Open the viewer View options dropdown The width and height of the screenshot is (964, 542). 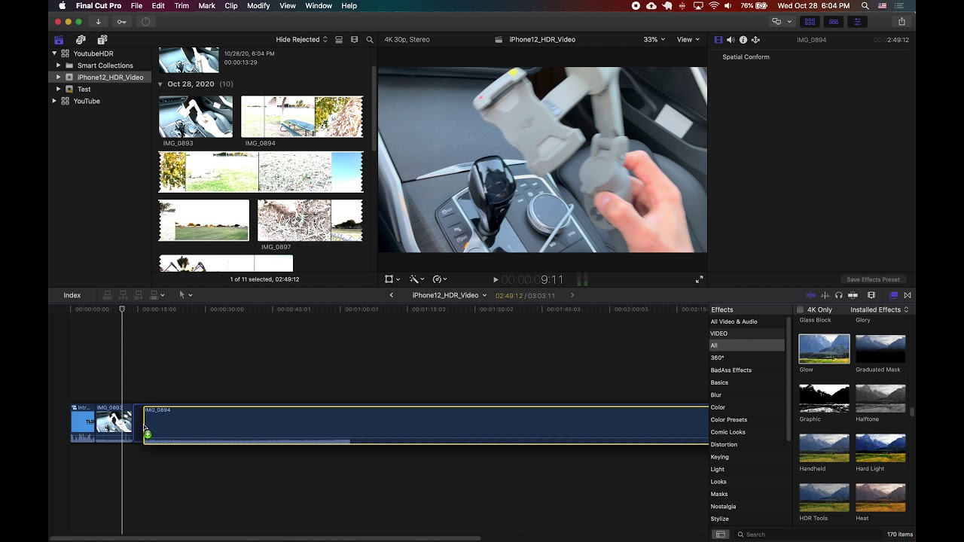[x=688, y=40]
